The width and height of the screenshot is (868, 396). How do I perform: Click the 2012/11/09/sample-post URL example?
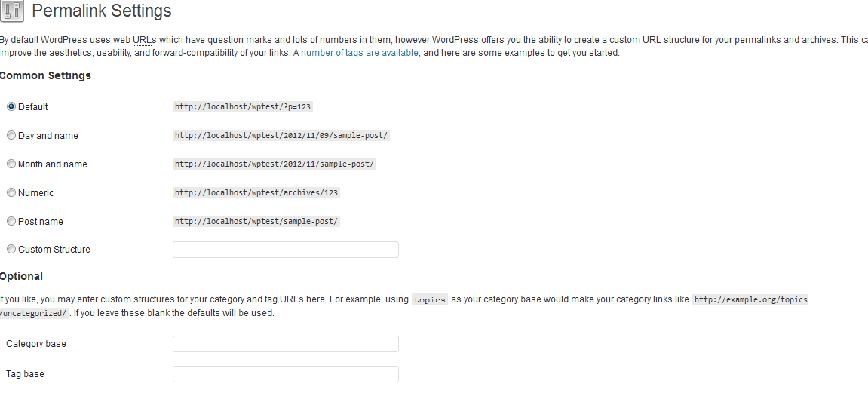pos(281,135)
